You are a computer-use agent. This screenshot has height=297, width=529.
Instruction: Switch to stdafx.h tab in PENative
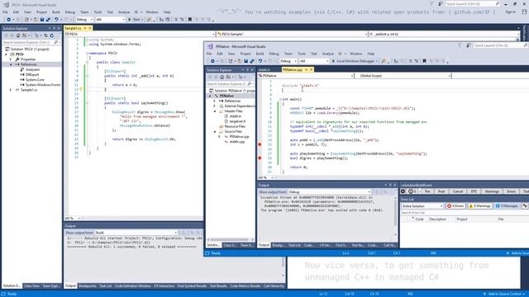pyautogui.click(x=264, y=69)
